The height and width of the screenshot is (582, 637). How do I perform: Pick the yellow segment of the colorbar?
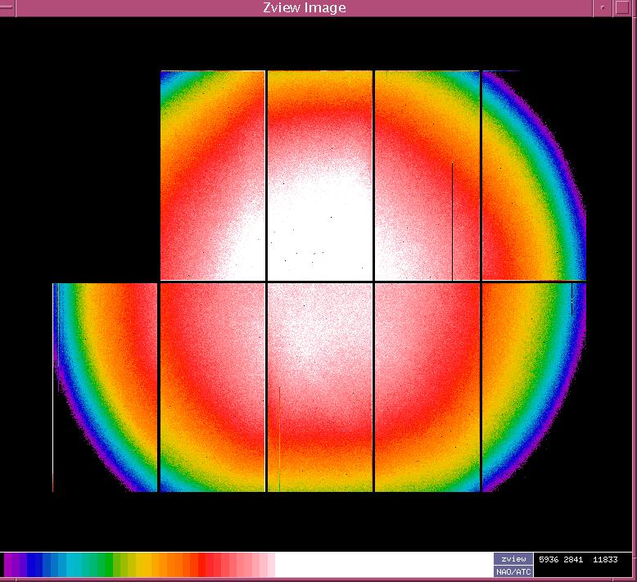coord(144,564)
